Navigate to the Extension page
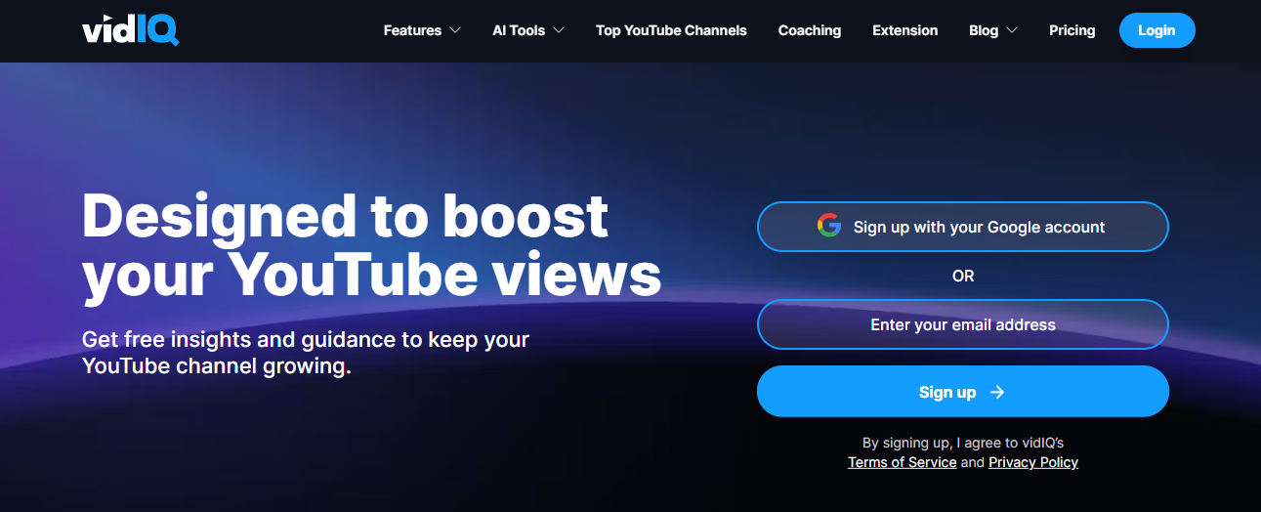The image size is (1261, 512). pos(904,30)
